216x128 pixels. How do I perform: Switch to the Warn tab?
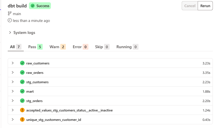(58, 47)
